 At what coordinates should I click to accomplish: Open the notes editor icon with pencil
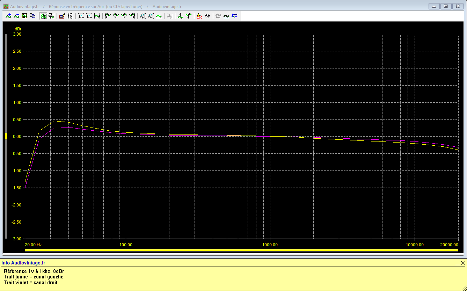pyautogui.click(x=62, y=16)
